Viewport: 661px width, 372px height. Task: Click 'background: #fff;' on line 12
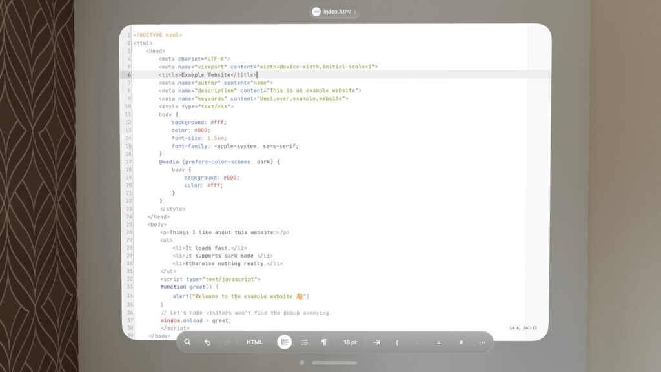199,122
